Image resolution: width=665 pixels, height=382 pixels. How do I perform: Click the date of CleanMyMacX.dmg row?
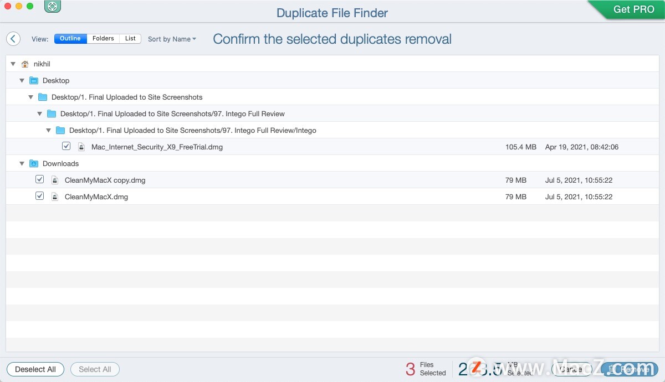point(579,197)
